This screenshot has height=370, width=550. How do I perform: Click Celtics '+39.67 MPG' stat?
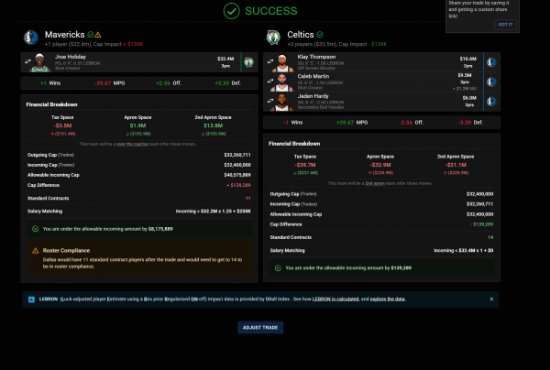click(352, 123)
